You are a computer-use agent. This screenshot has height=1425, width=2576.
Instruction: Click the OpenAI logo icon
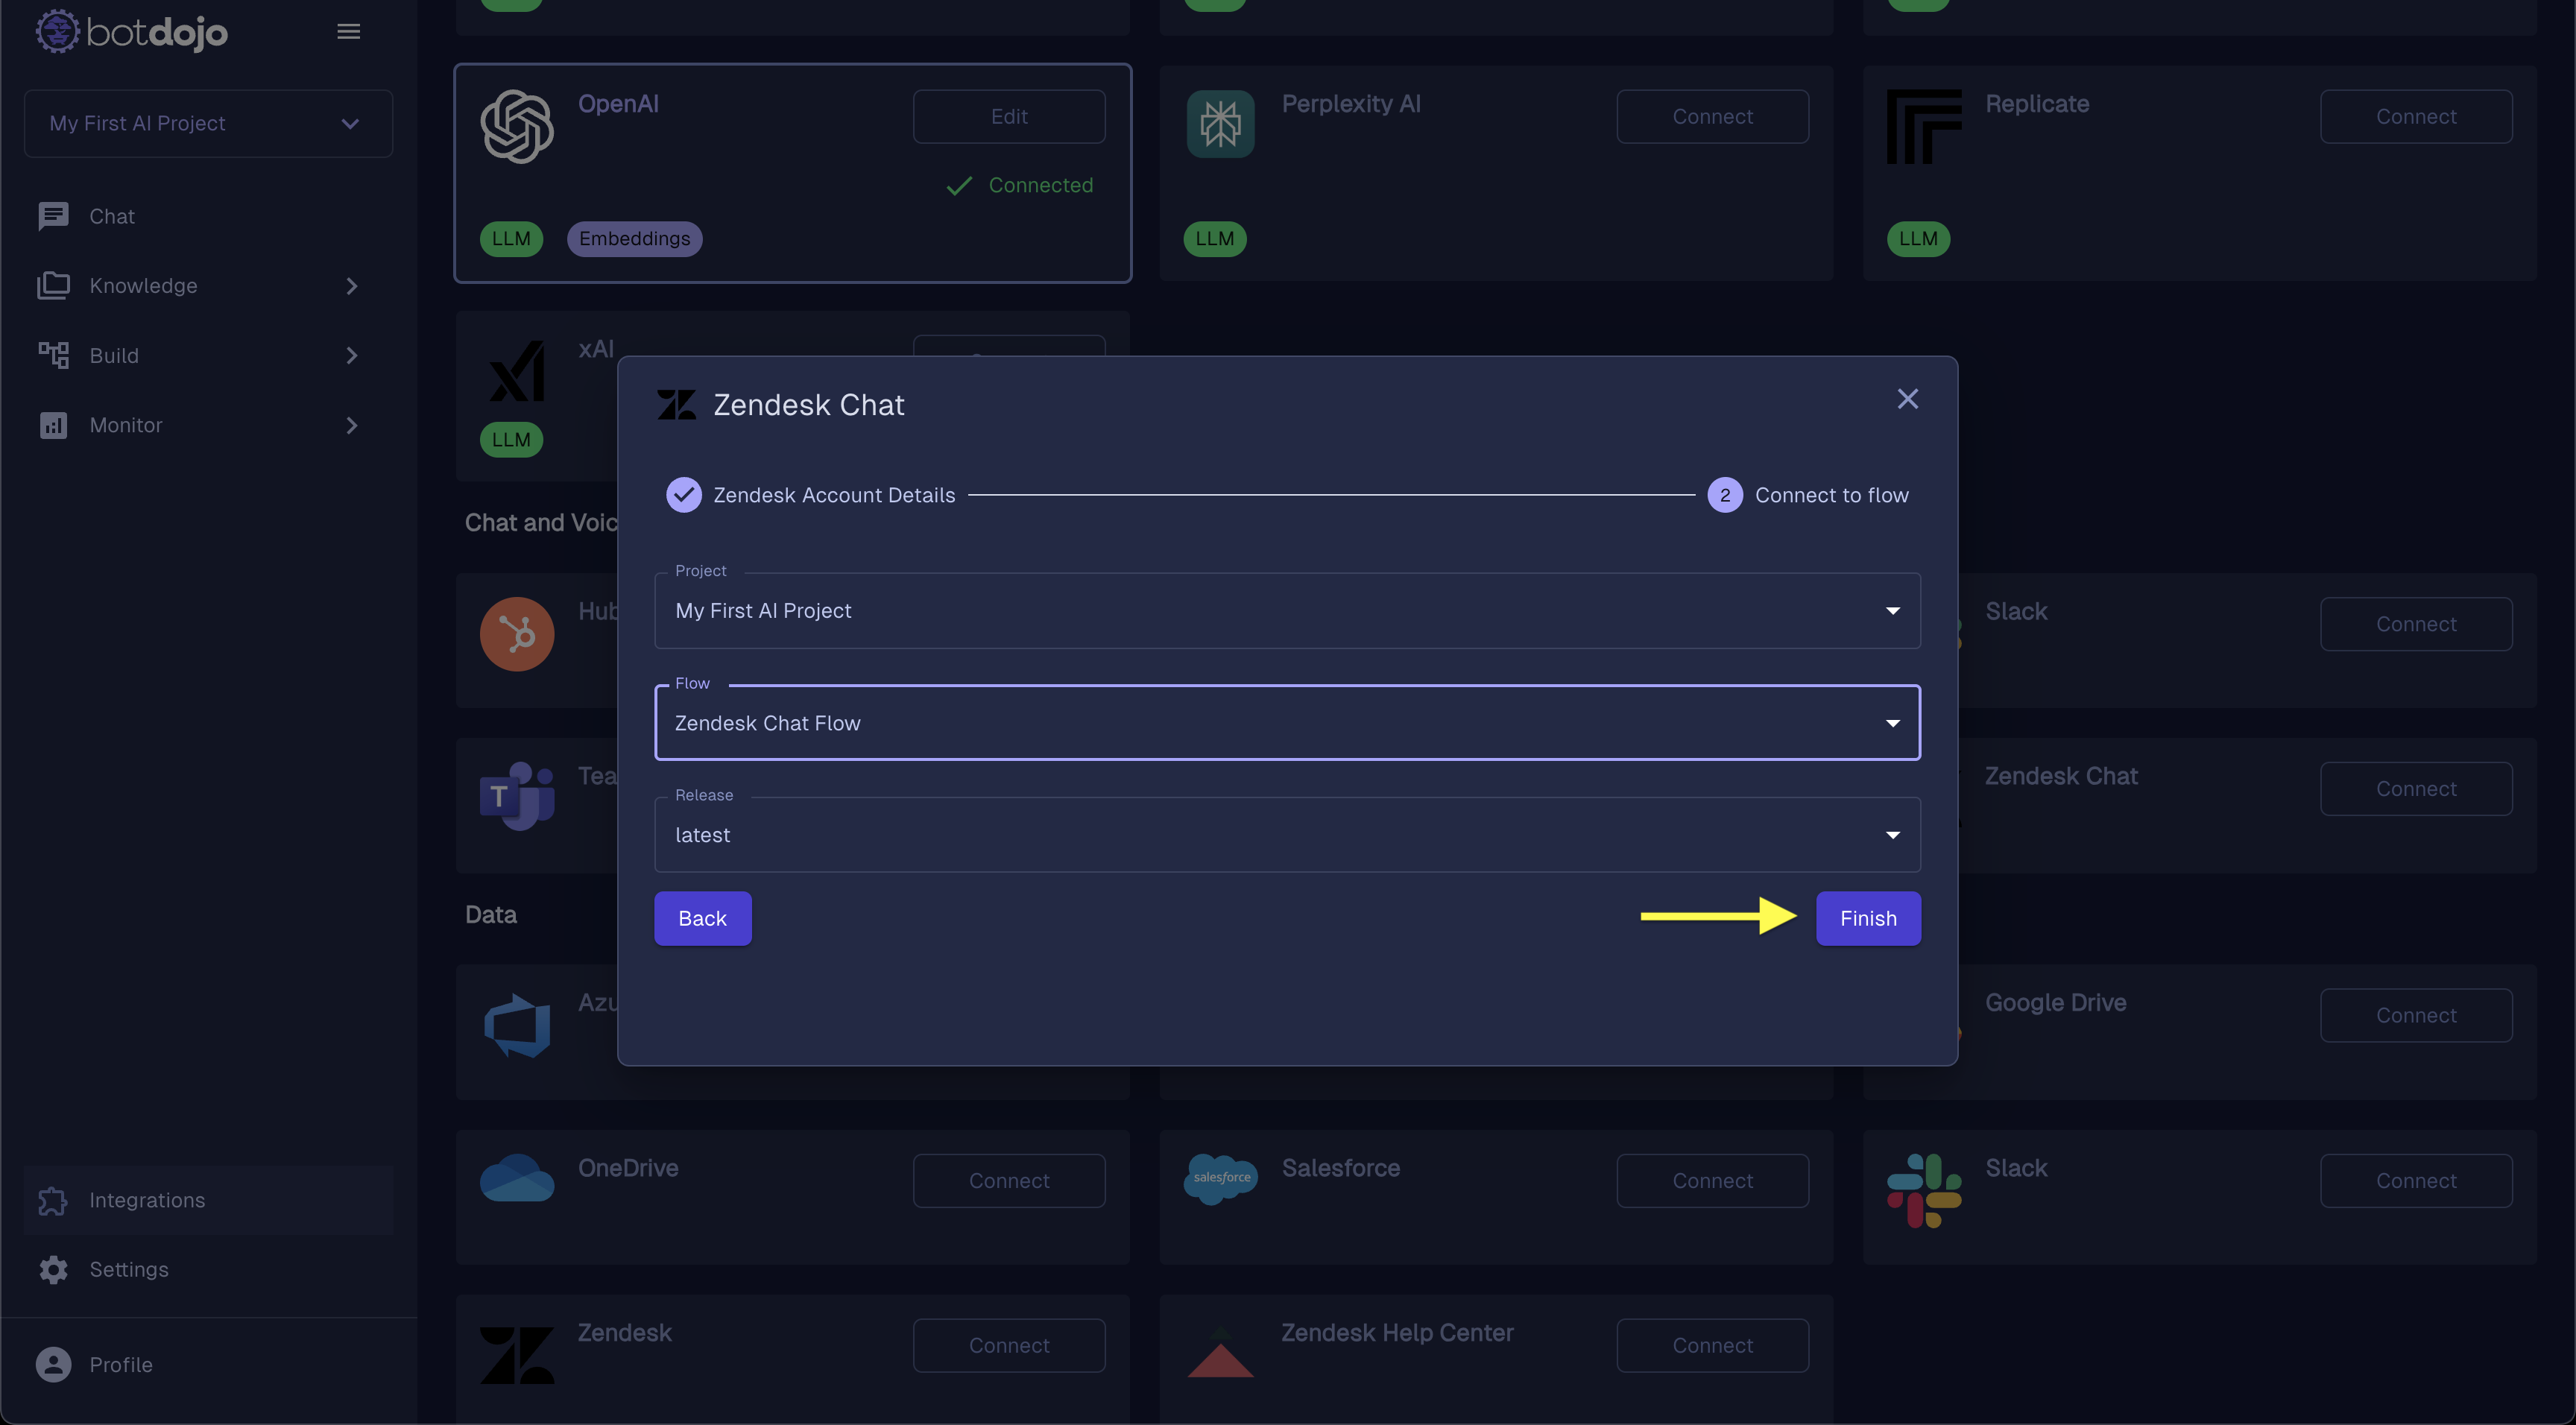click(516, 127)
